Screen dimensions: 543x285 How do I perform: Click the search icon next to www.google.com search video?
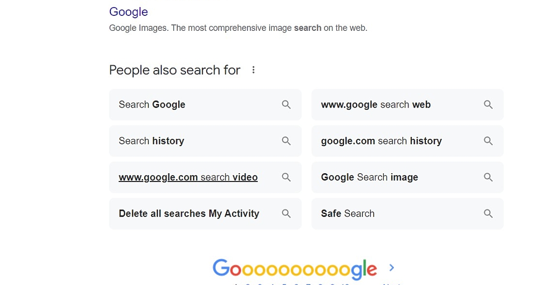(286, 177)
